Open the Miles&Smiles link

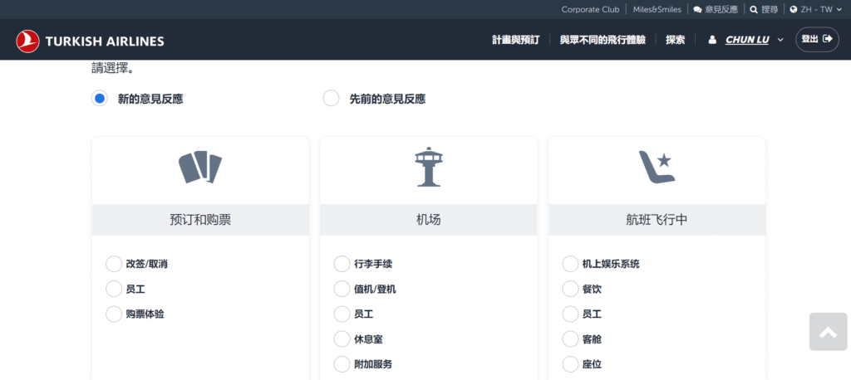click(657, 10)
